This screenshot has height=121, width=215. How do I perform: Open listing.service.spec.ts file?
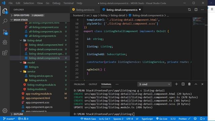click(x=41, y=76)
